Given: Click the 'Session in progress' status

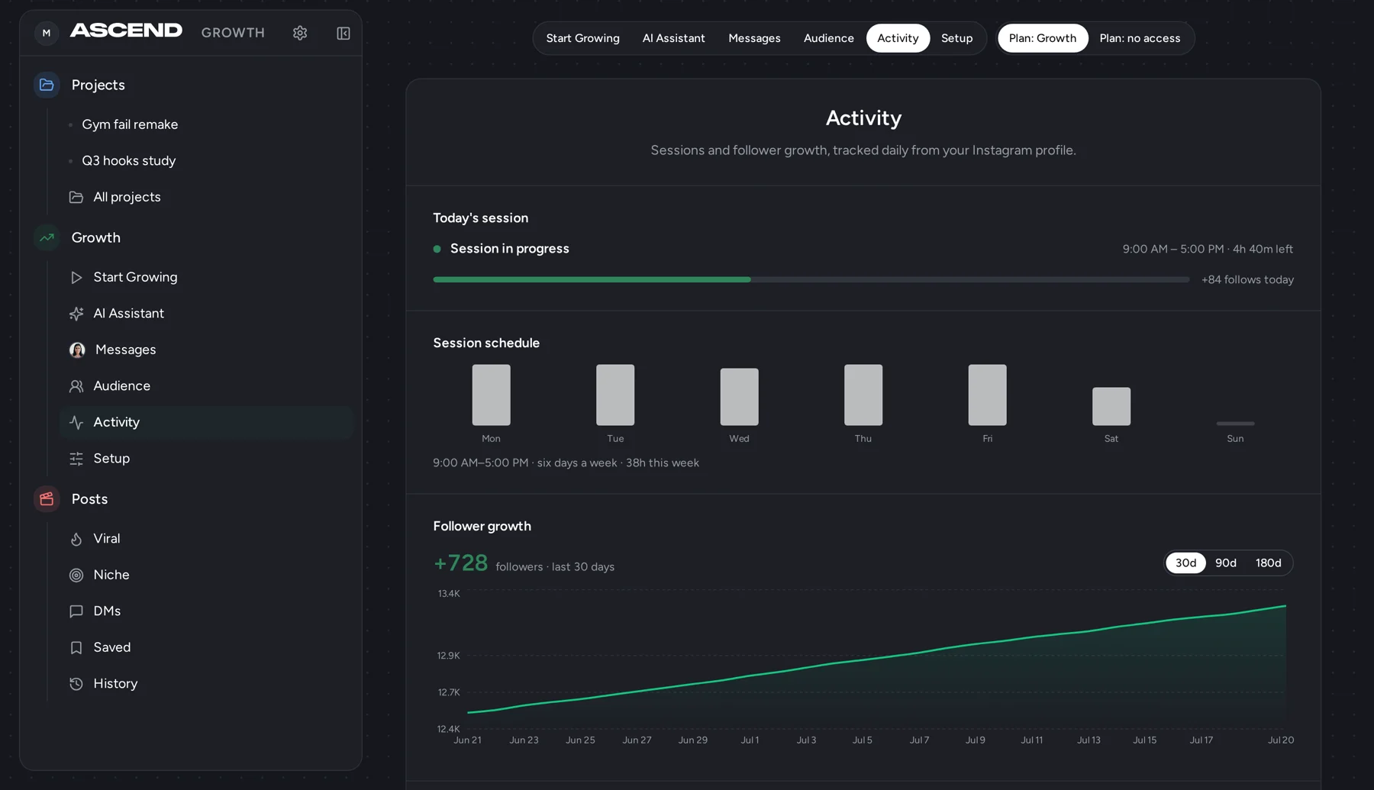Looking at the screenshot, I should point(509,249).
